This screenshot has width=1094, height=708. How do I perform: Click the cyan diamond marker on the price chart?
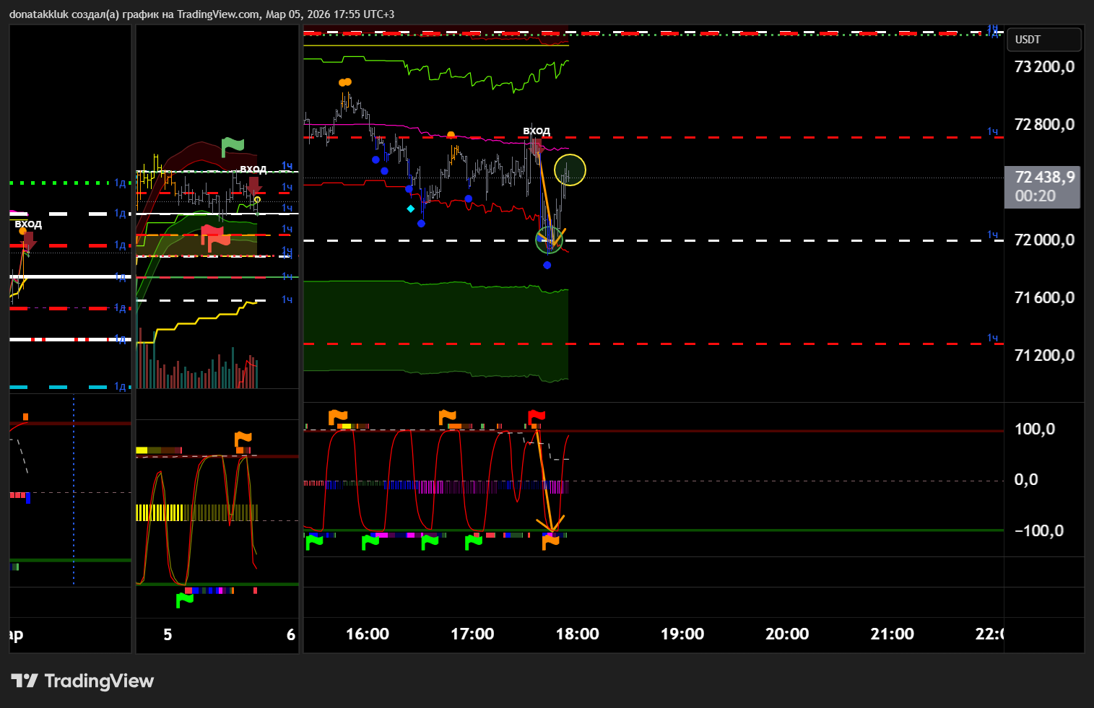(x=410, y=209)
